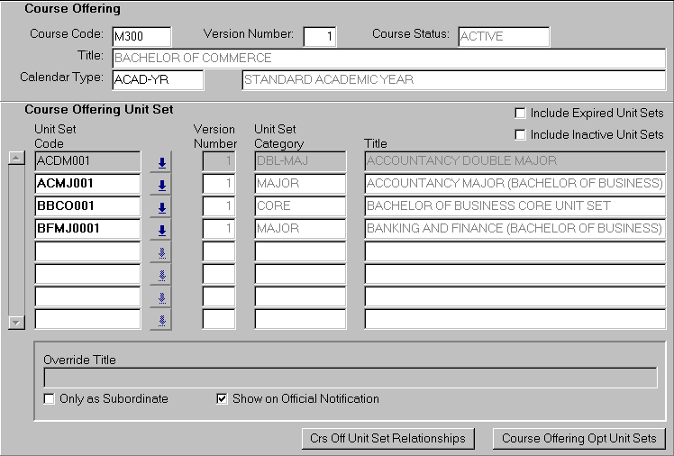Image resolution: width=674 pixels, height=456 pixels.
Task: Select the Version Number field
Action: click(x=319, y=37)
